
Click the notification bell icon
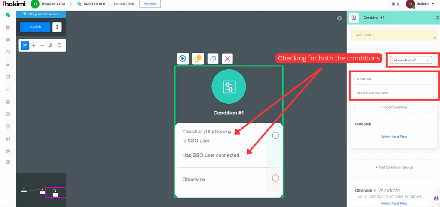393,4
